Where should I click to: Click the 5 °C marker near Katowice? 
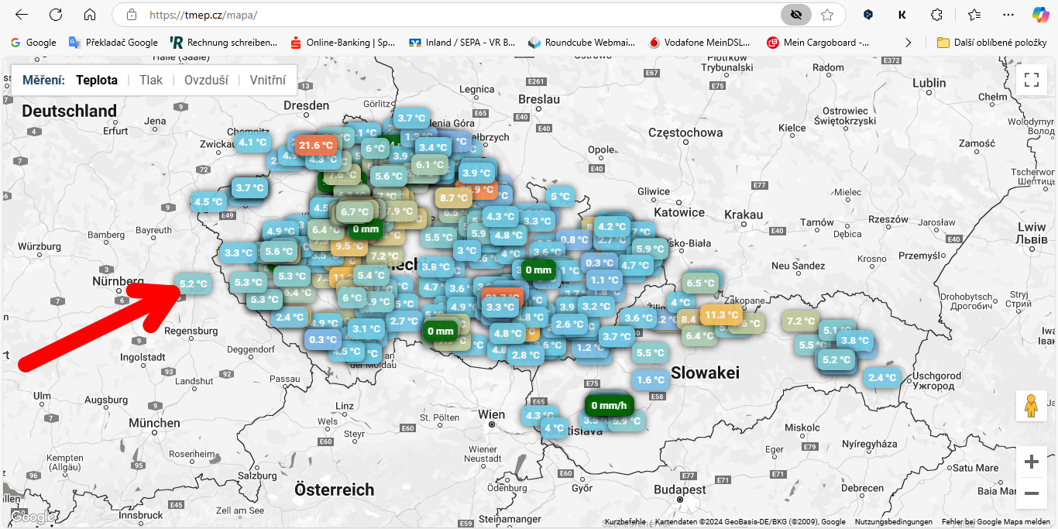click(x=560, y=197)
